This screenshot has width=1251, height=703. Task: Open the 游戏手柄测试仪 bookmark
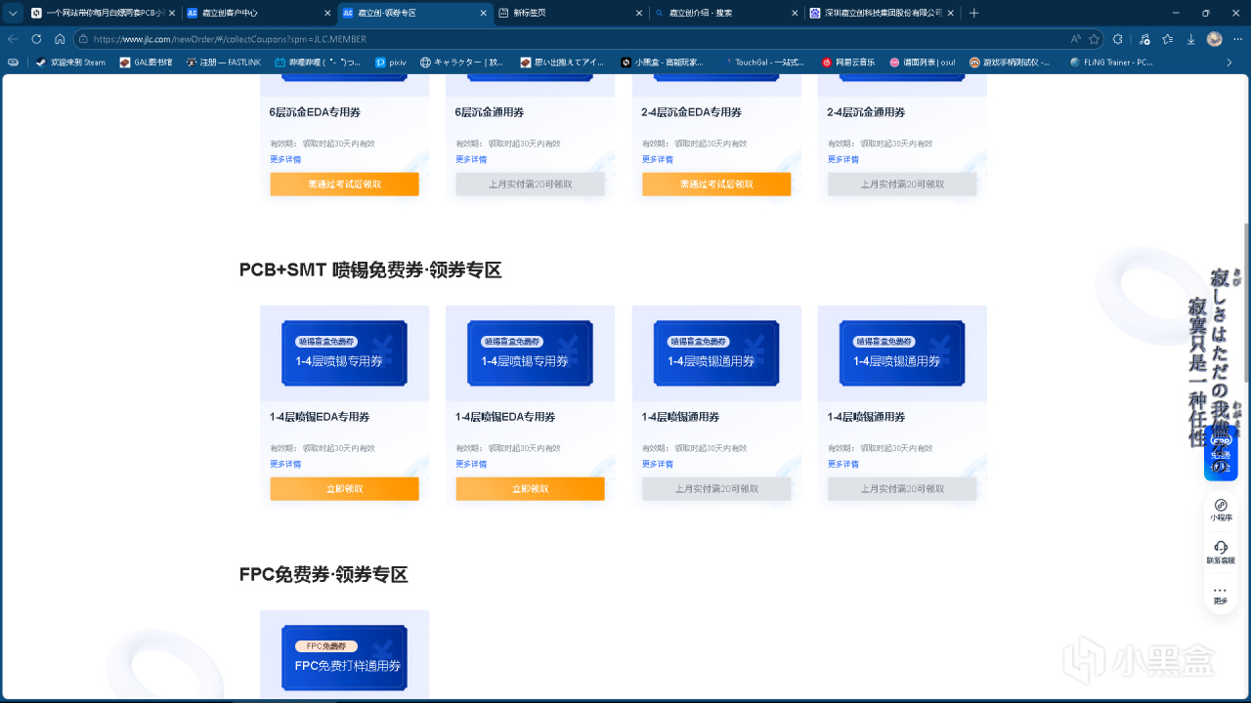(x=1011, y=62)
